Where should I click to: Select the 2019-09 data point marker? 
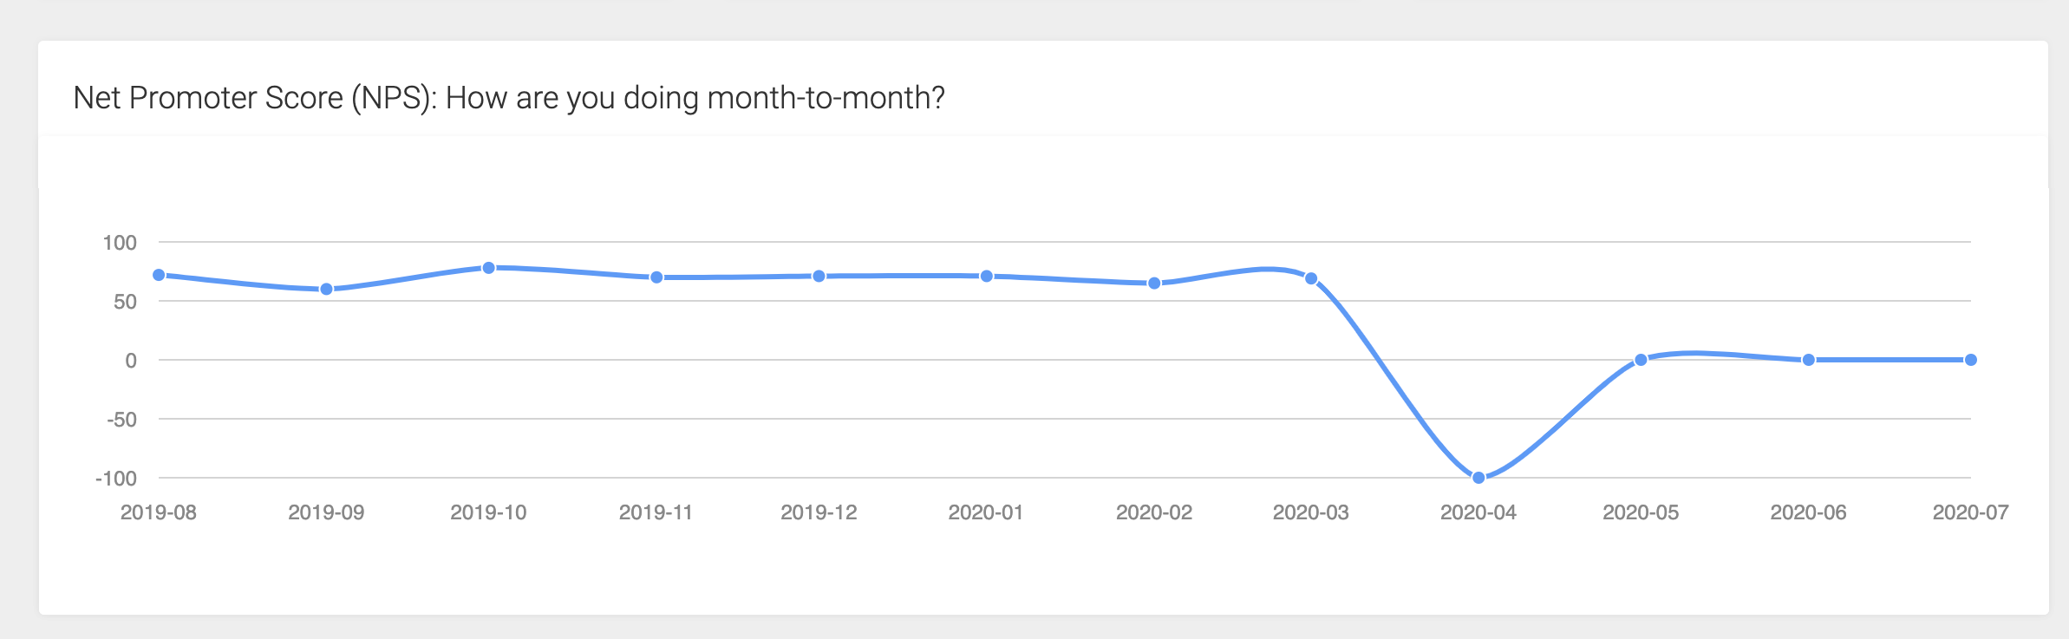(327, 289)
